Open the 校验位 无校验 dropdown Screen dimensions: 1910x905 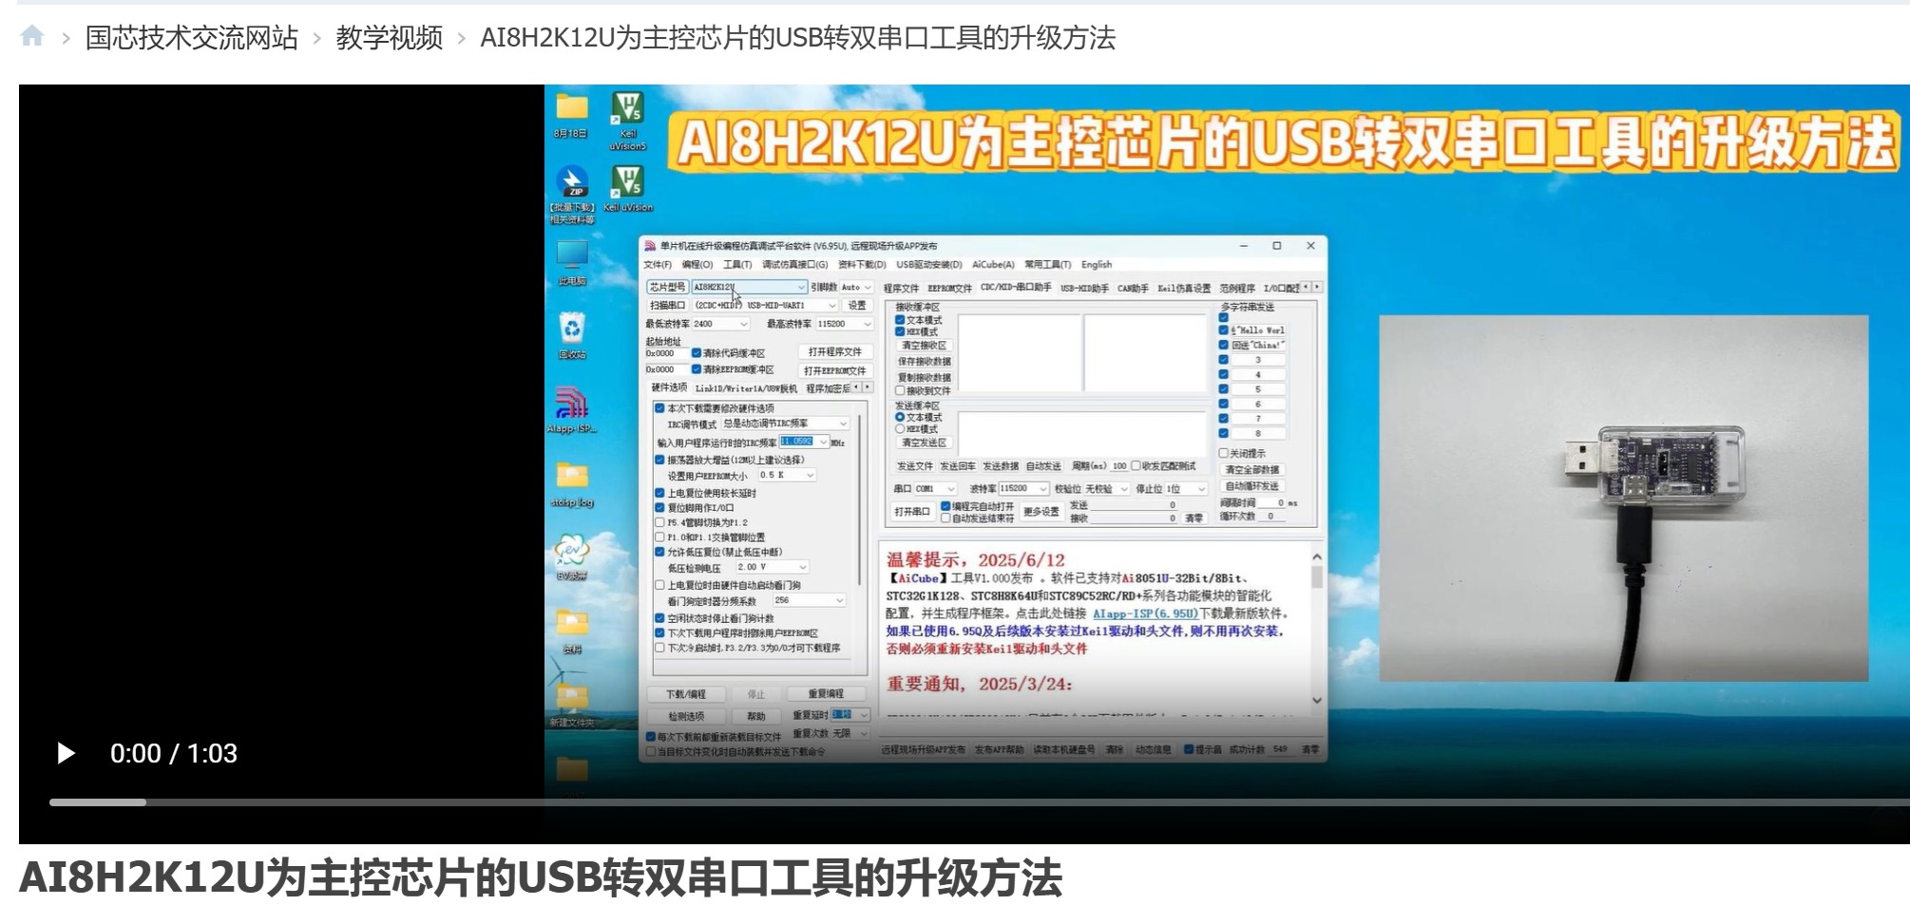pyautogui.click(x=1106, y=489)
